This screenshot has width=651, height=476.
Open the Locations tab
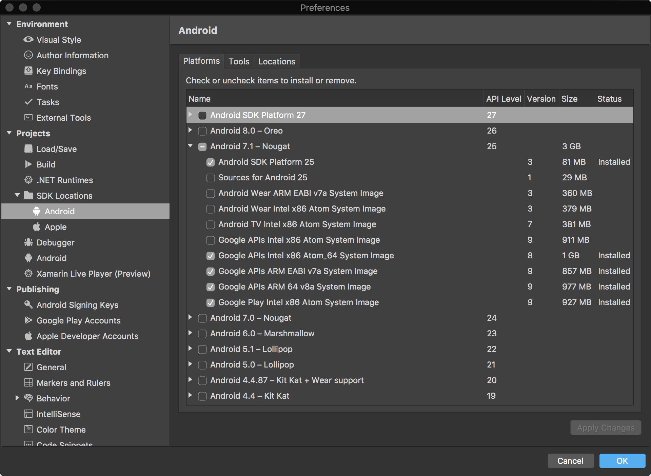tap(276, 61)
